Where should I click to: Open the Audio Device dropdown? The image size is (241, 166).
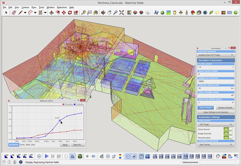pos(216,125)
